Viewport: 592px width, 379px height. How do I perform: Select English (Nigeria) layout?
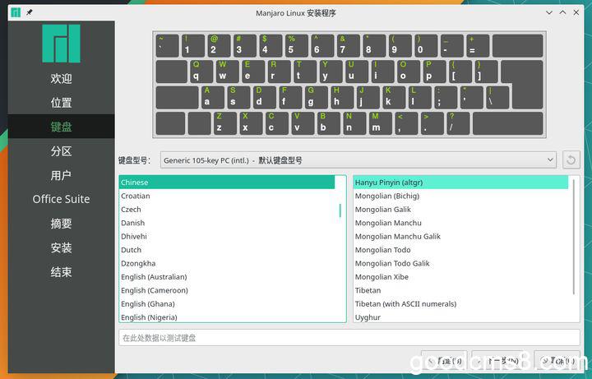click(227, 317)
